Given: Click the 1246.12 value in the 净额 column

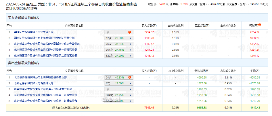Looking at the screenshot, I should pos(255,56).
